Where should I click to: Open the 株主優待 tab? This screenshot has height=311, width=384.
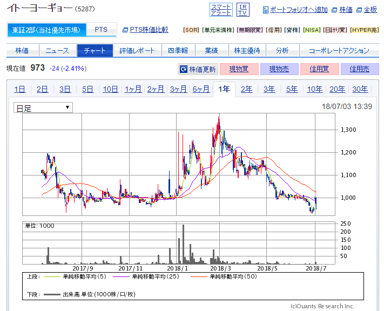click(247, 50)
